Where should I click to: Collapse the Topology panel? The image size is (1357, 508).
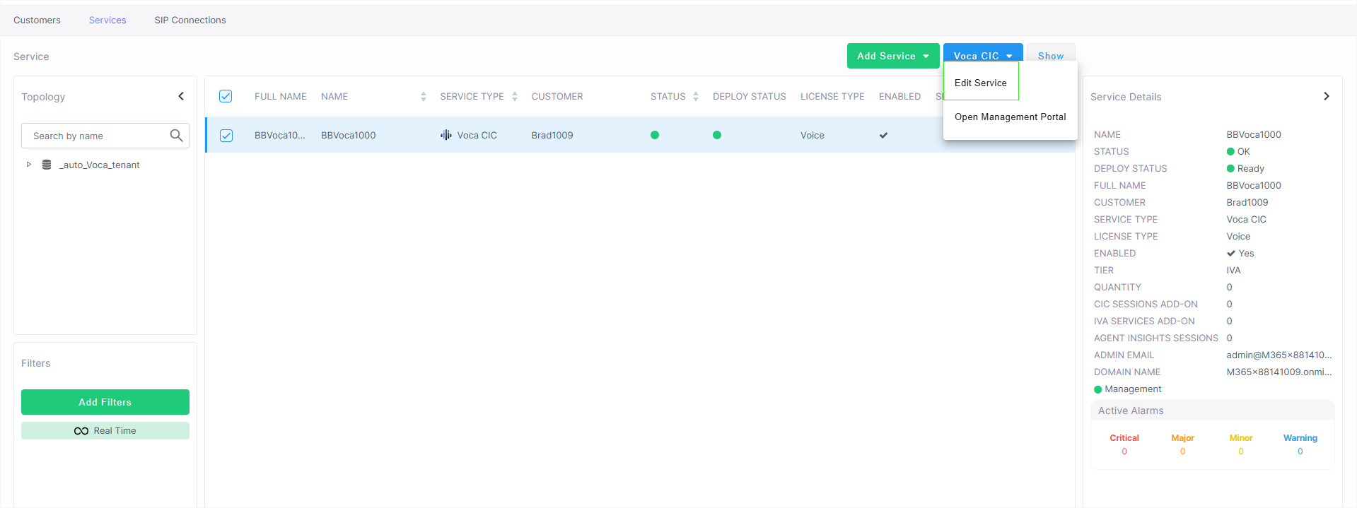[x=181, y=96]
